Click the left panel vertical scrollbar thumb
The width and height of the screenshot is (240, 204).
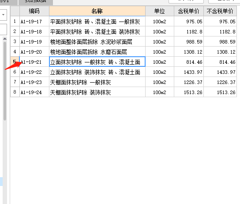pos(5,81)
